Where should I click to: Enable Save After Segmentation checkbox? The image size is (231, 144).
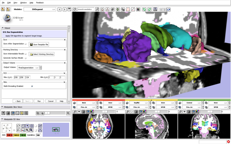pyautogui.click(x=25, y=44)
